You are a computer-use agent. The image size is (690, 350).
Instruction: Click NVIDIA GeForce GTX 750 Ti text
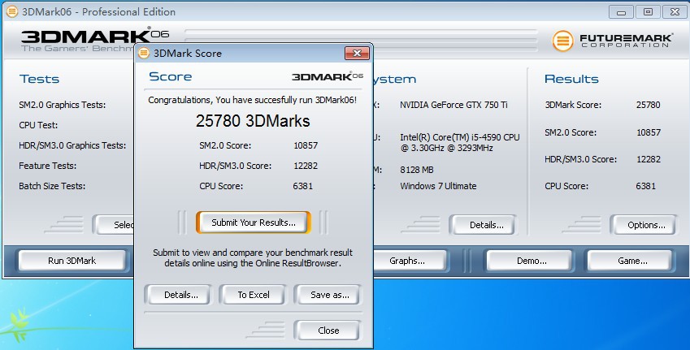click(453, 105)
